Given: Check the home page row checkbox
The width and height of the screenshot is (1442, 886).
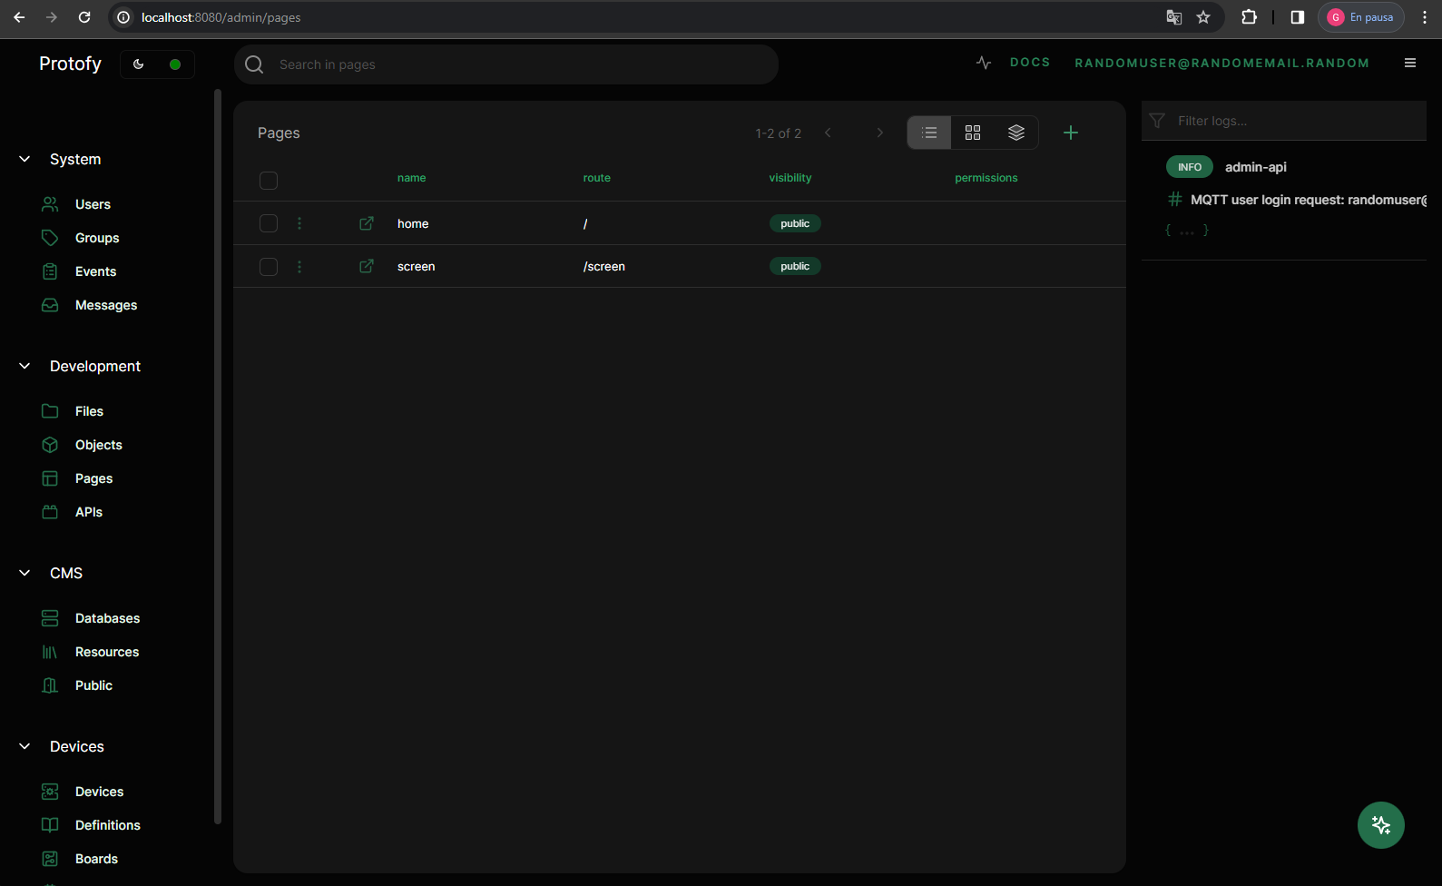Looking at the screenshot, I should tap(269, 223).
